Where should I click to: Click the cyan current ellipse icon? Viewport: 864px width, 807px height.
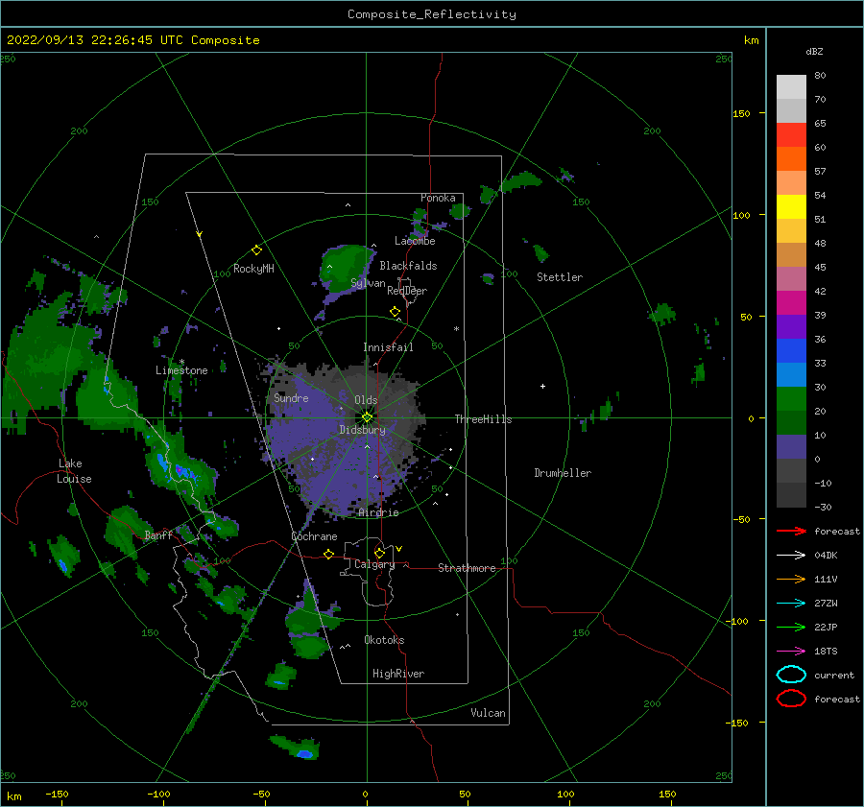pos(791,675)
